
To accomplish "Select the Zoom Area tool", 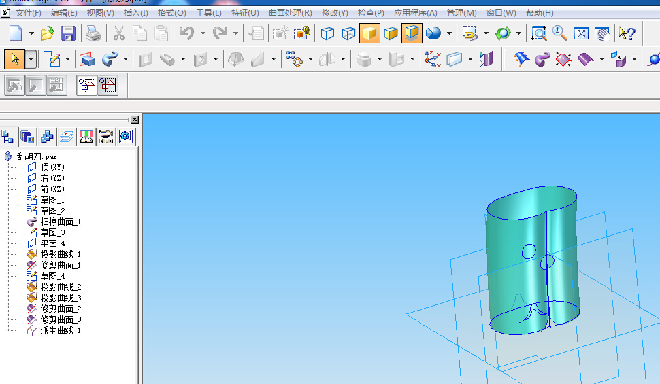I will 538,33.
